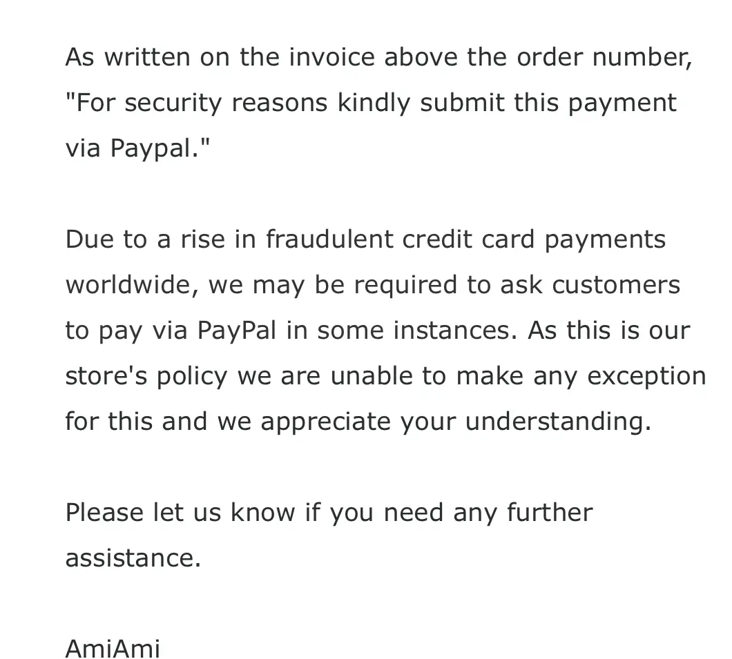This screenshot has width=732, height=659.
Task: Click the 'AmiAmi' signature text
Action: pyautogui.click(x=113, y=648)
